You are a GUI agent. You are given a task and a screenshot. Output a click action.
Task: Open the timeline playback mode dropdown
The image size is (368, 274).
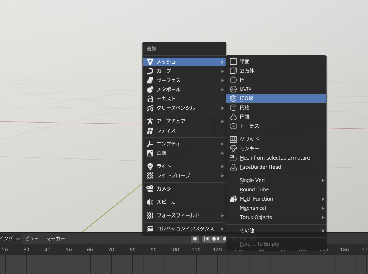tap(10, 239)
